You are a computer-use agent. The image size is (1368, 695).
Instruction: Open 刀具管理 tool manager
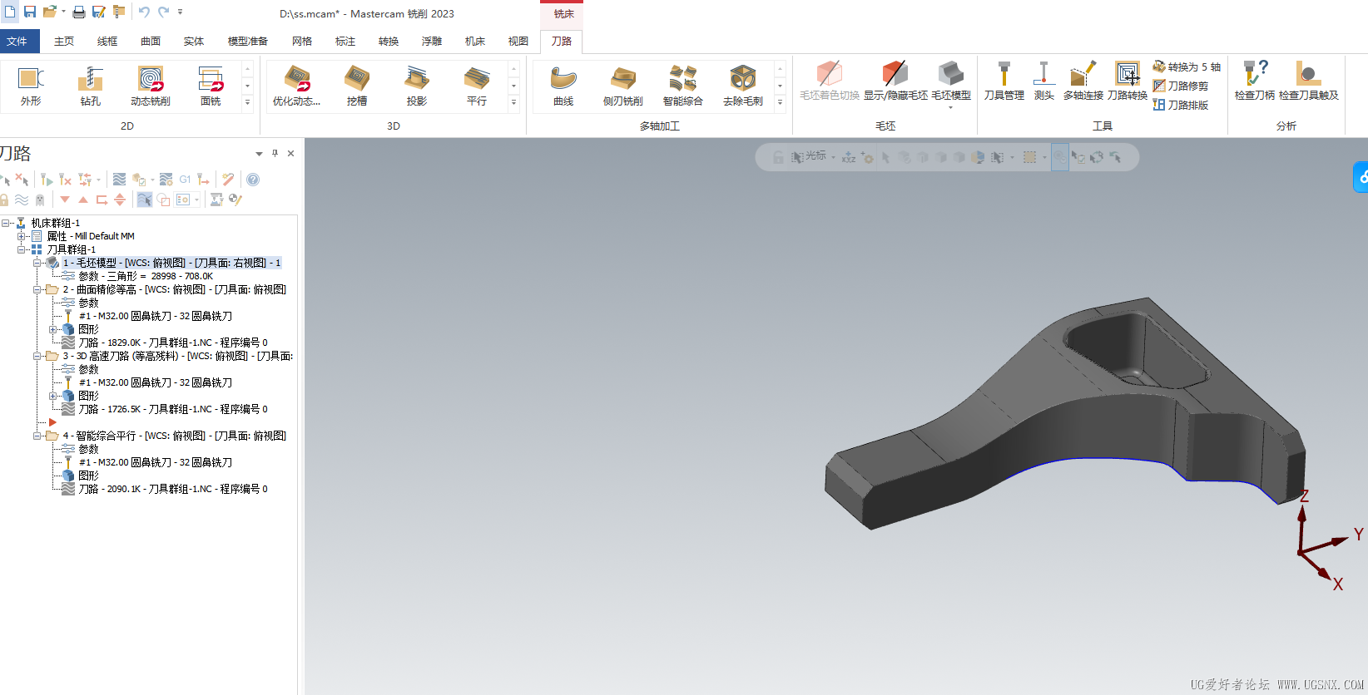[1004, 81]
